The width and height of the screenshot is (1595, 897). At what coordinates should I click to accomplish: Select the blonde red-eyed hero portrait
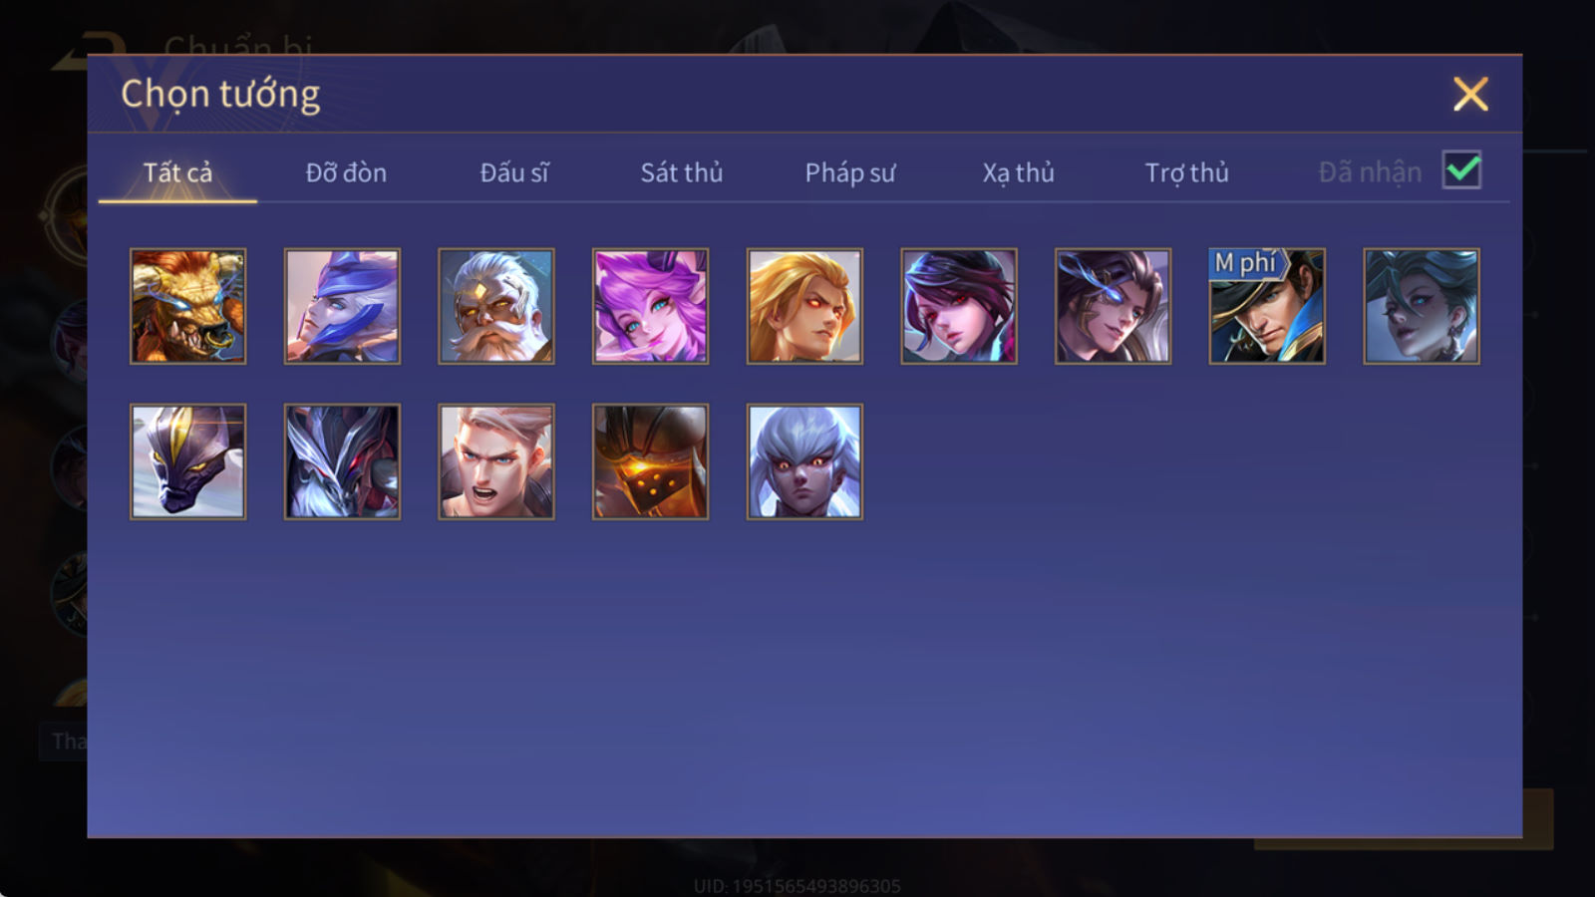[804, 306]
